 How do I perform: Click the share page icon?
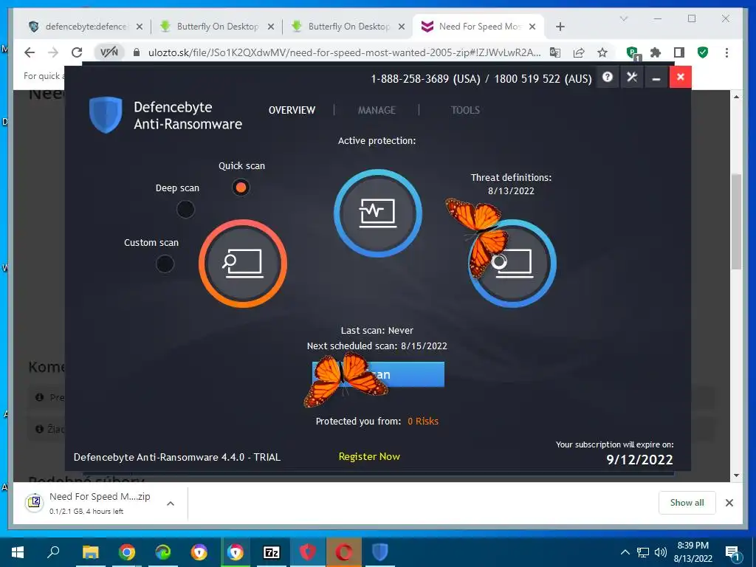click(579, 52)
